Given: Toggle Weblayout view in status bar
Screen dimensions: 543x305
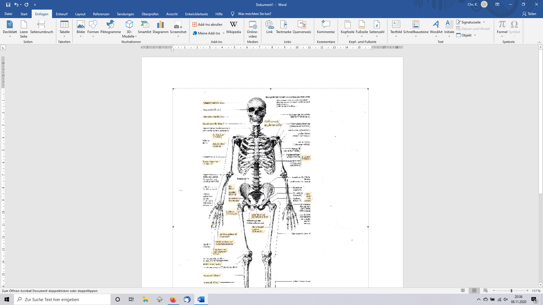Looking at the screenshot, I should (486, 291).
